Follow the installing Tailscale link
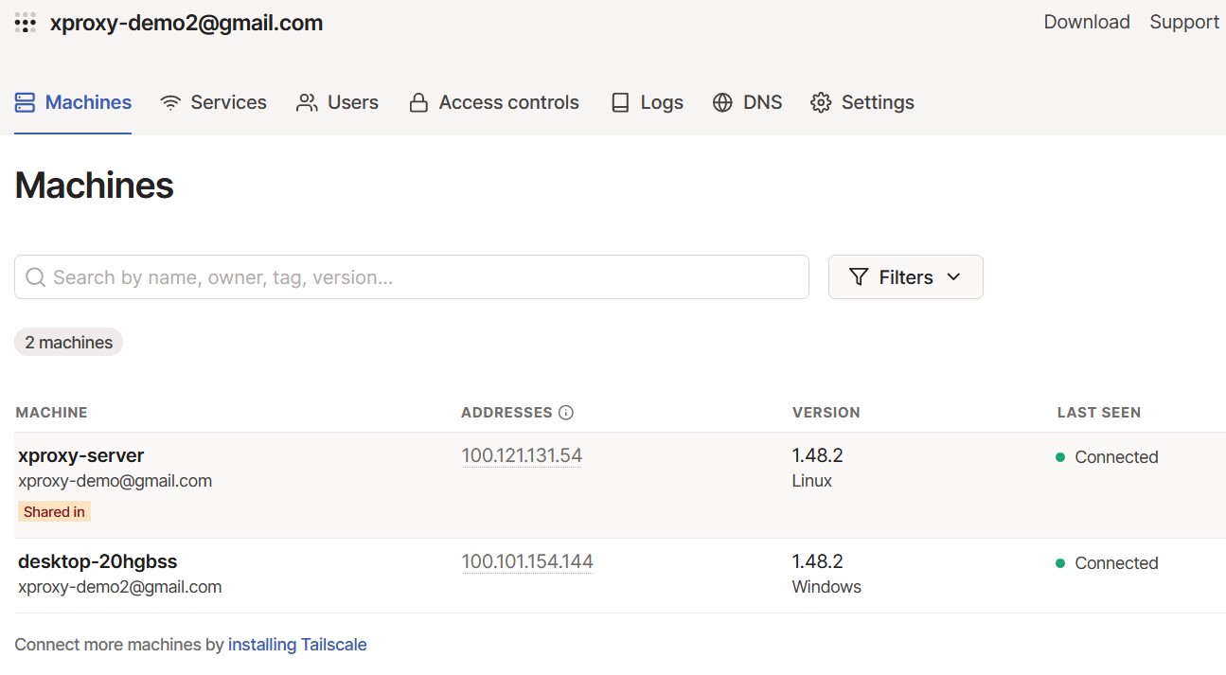 tap(297, 645)
